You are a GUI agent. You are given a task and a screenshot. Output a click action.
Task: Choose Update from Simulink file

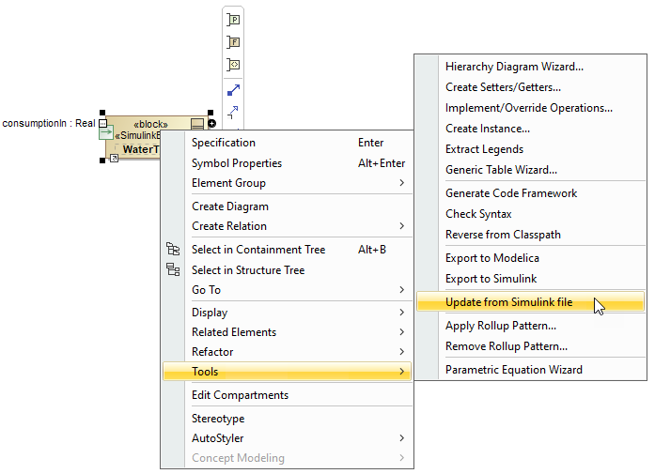[x=508, y=302]
